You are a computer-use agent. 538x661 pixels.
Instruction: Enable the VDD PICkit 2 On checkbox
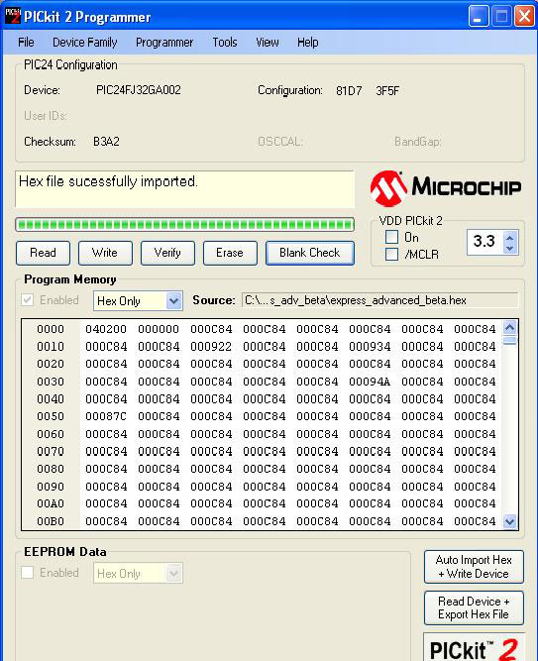tap(391, 237)
